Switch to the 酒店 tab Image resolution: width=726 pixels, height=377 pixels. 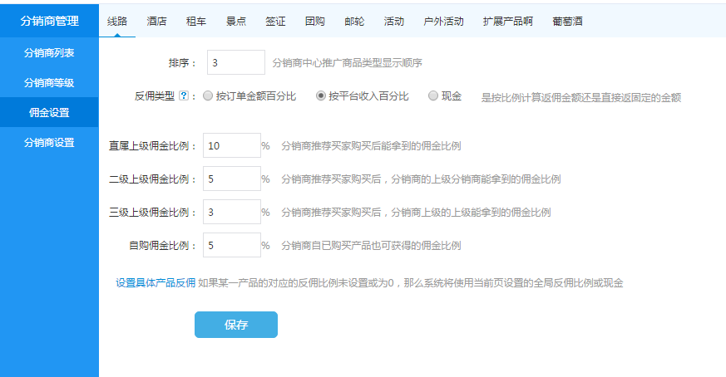click(156, 21)
